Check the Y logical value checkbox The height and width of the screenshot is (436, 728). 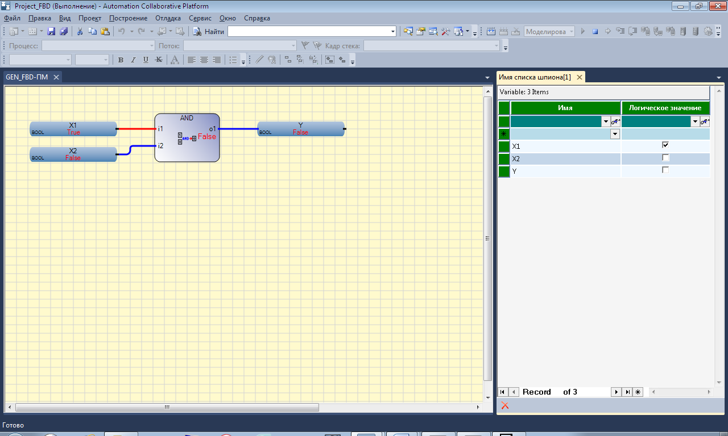coord(665,170)
